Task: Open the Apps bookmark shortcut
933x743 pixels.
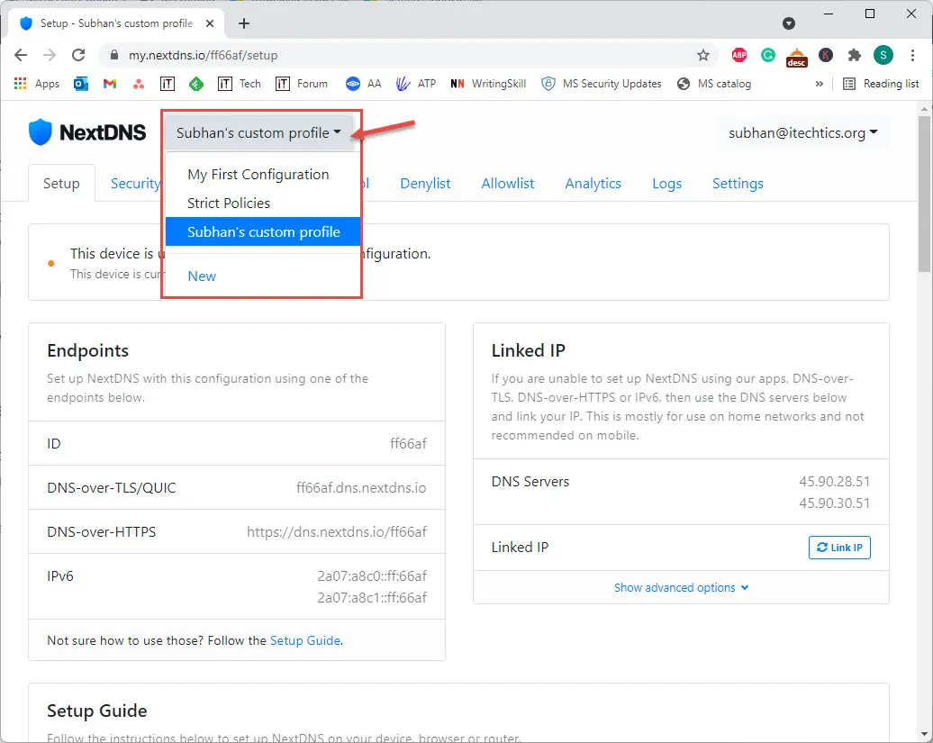Action: (36, 84)
